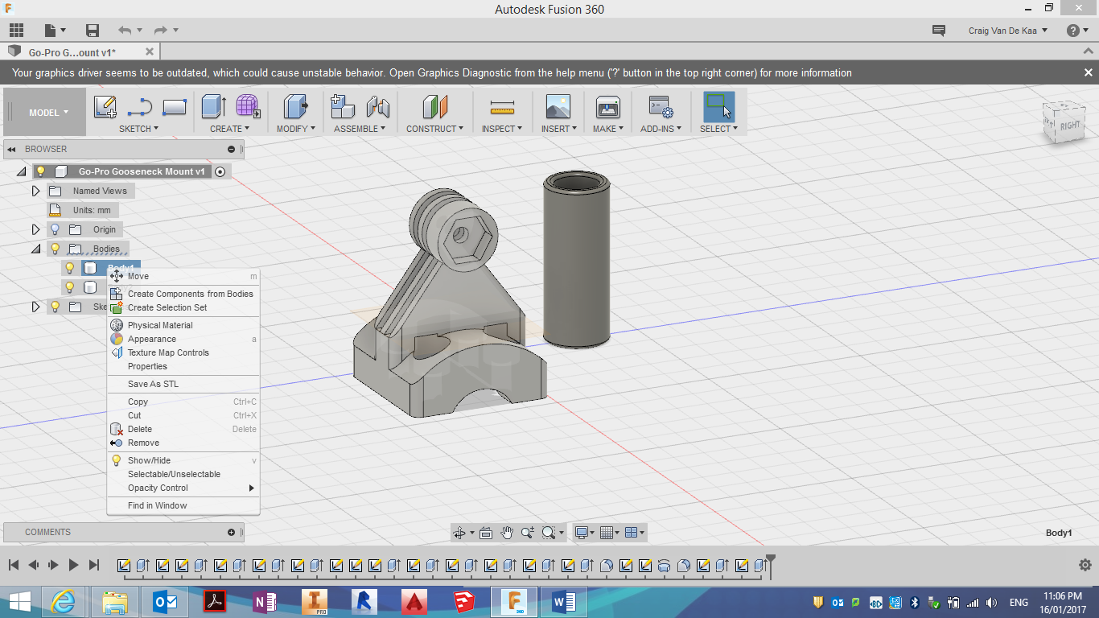Click the Joint tool icon
1099x618 pixels.
pyautogui.click(x=377, y=106)
